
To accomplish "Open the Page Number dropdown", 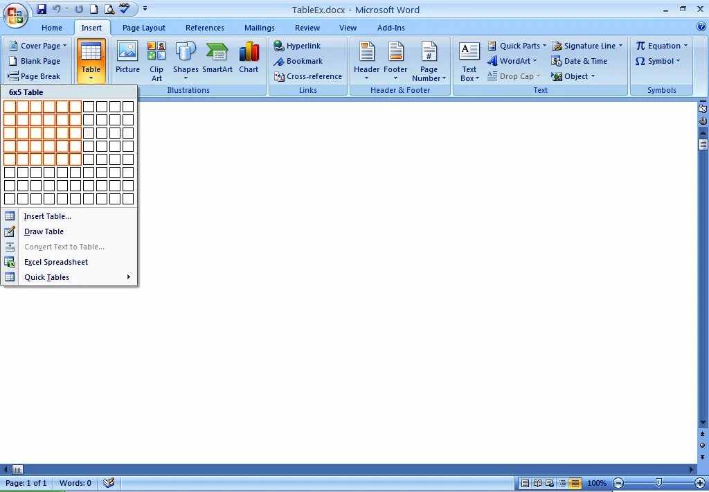I will click(429, 61).
